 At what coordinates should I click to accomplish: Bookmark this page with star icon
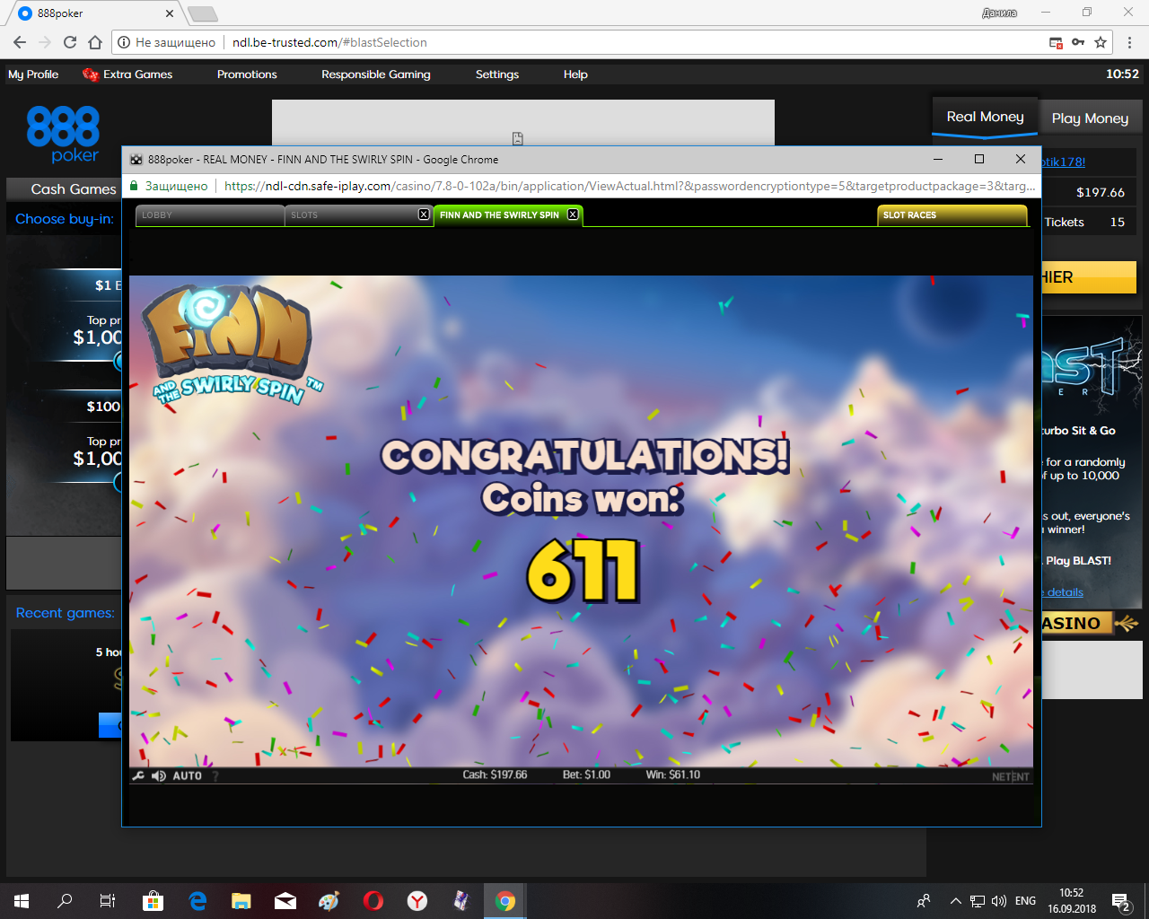click(1101, 42)
